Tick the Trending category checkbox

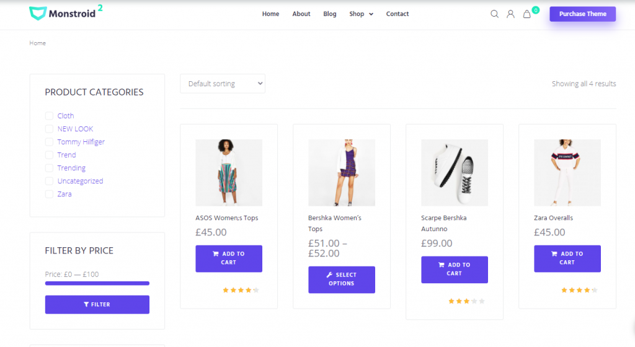tap(49, 168)
